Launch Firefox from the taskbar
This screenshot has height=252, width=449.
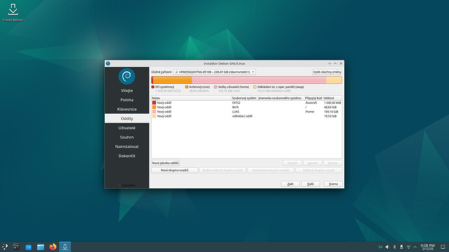point(53,247)
